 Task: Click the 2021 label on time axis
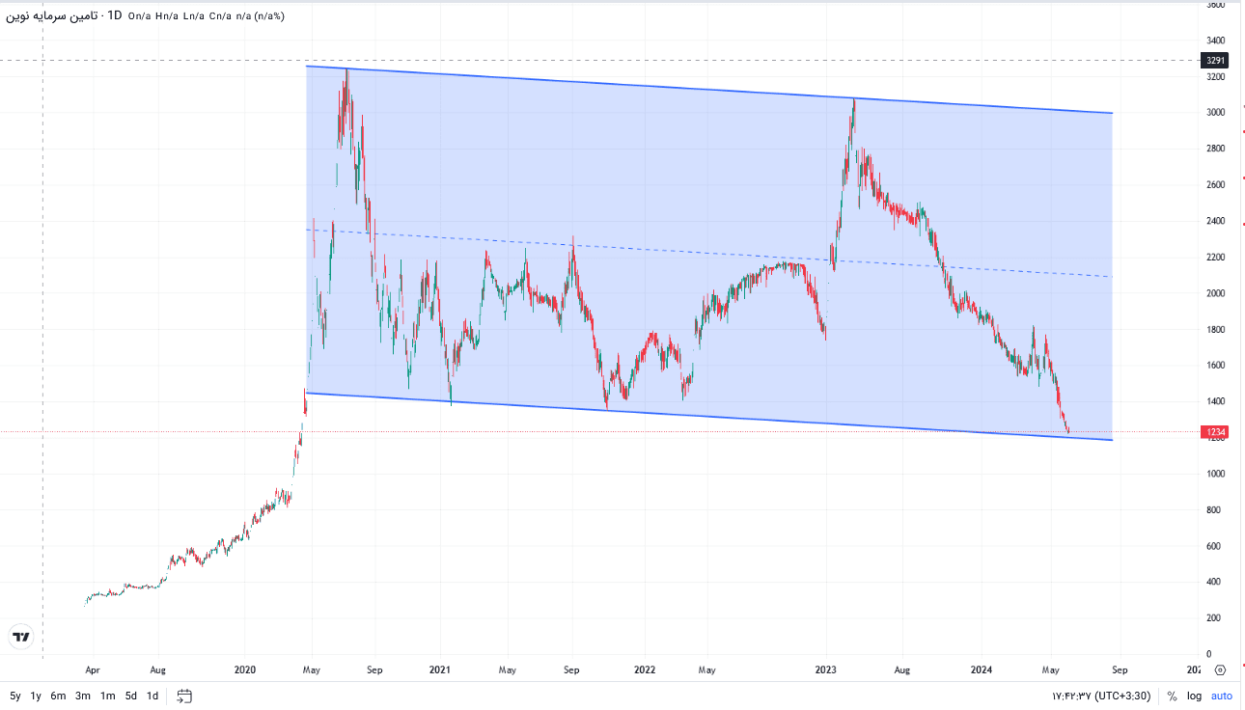click(x=440, y=669)
